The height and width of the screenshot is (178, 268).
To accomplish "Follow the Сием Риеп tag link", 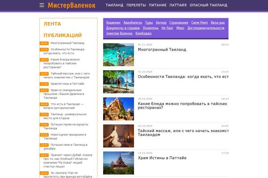I will point(200,23).
